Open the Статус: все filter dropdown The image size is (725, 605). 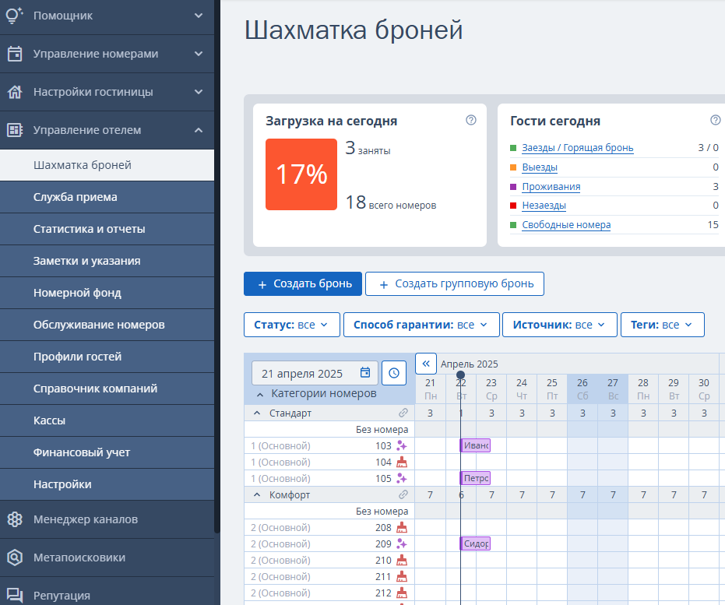292,325
